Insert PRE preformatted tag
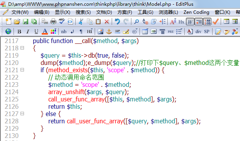 170,32
